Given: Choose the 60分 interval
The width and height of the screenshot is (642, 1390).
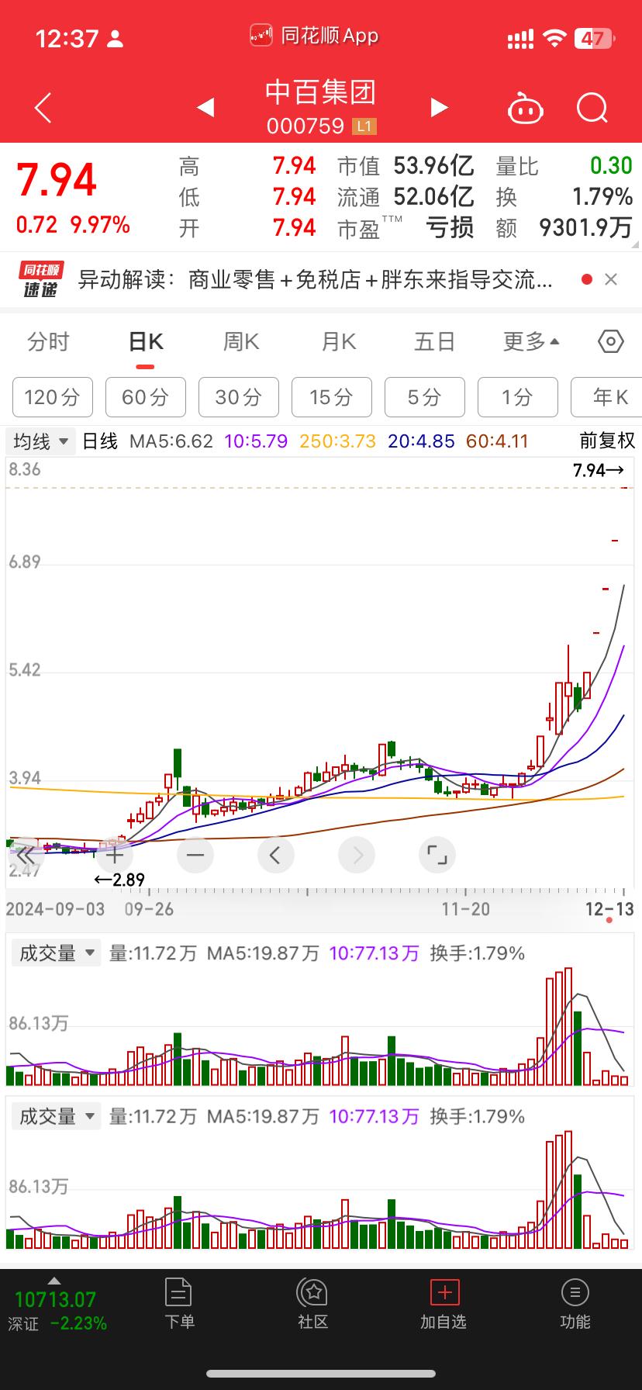Looking at the screenshot, I should coord(146,397).
